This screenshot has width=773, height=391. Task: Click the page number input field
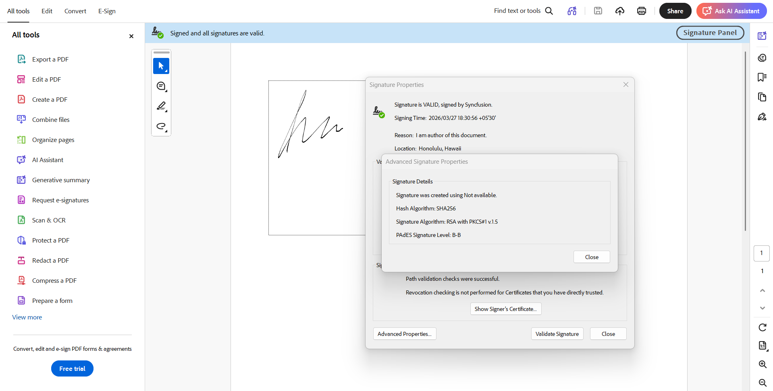761,253
